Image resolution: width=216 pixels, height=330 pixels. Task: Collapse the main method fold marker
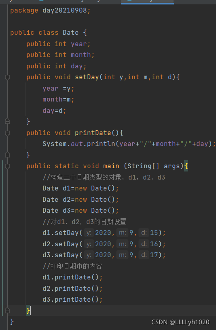coord(7,167)
